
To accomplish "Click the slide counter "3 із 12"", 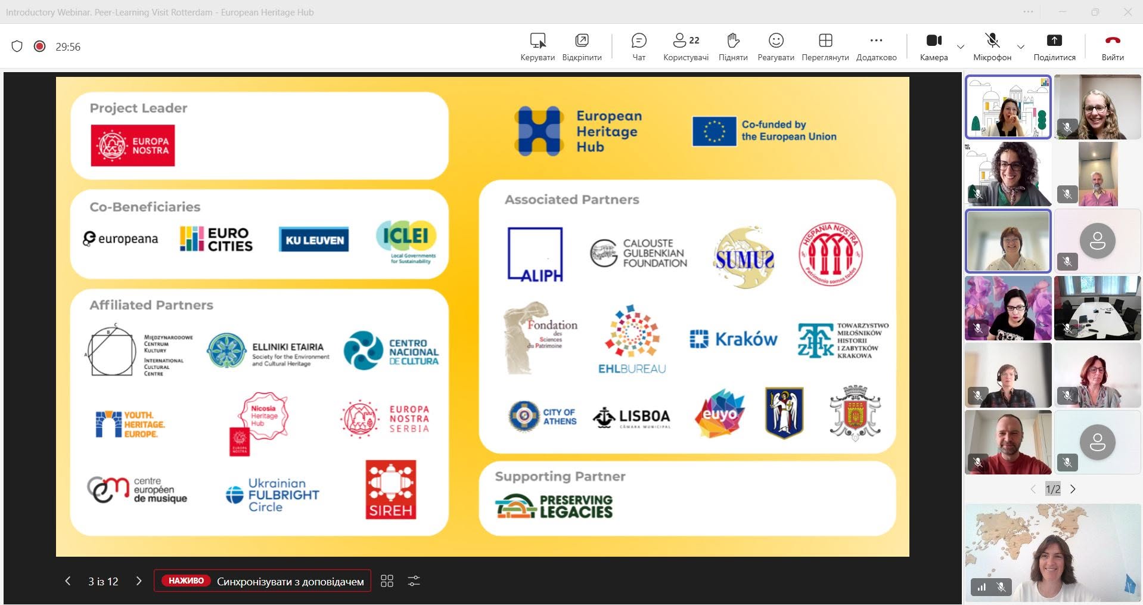I will point(103,581).
